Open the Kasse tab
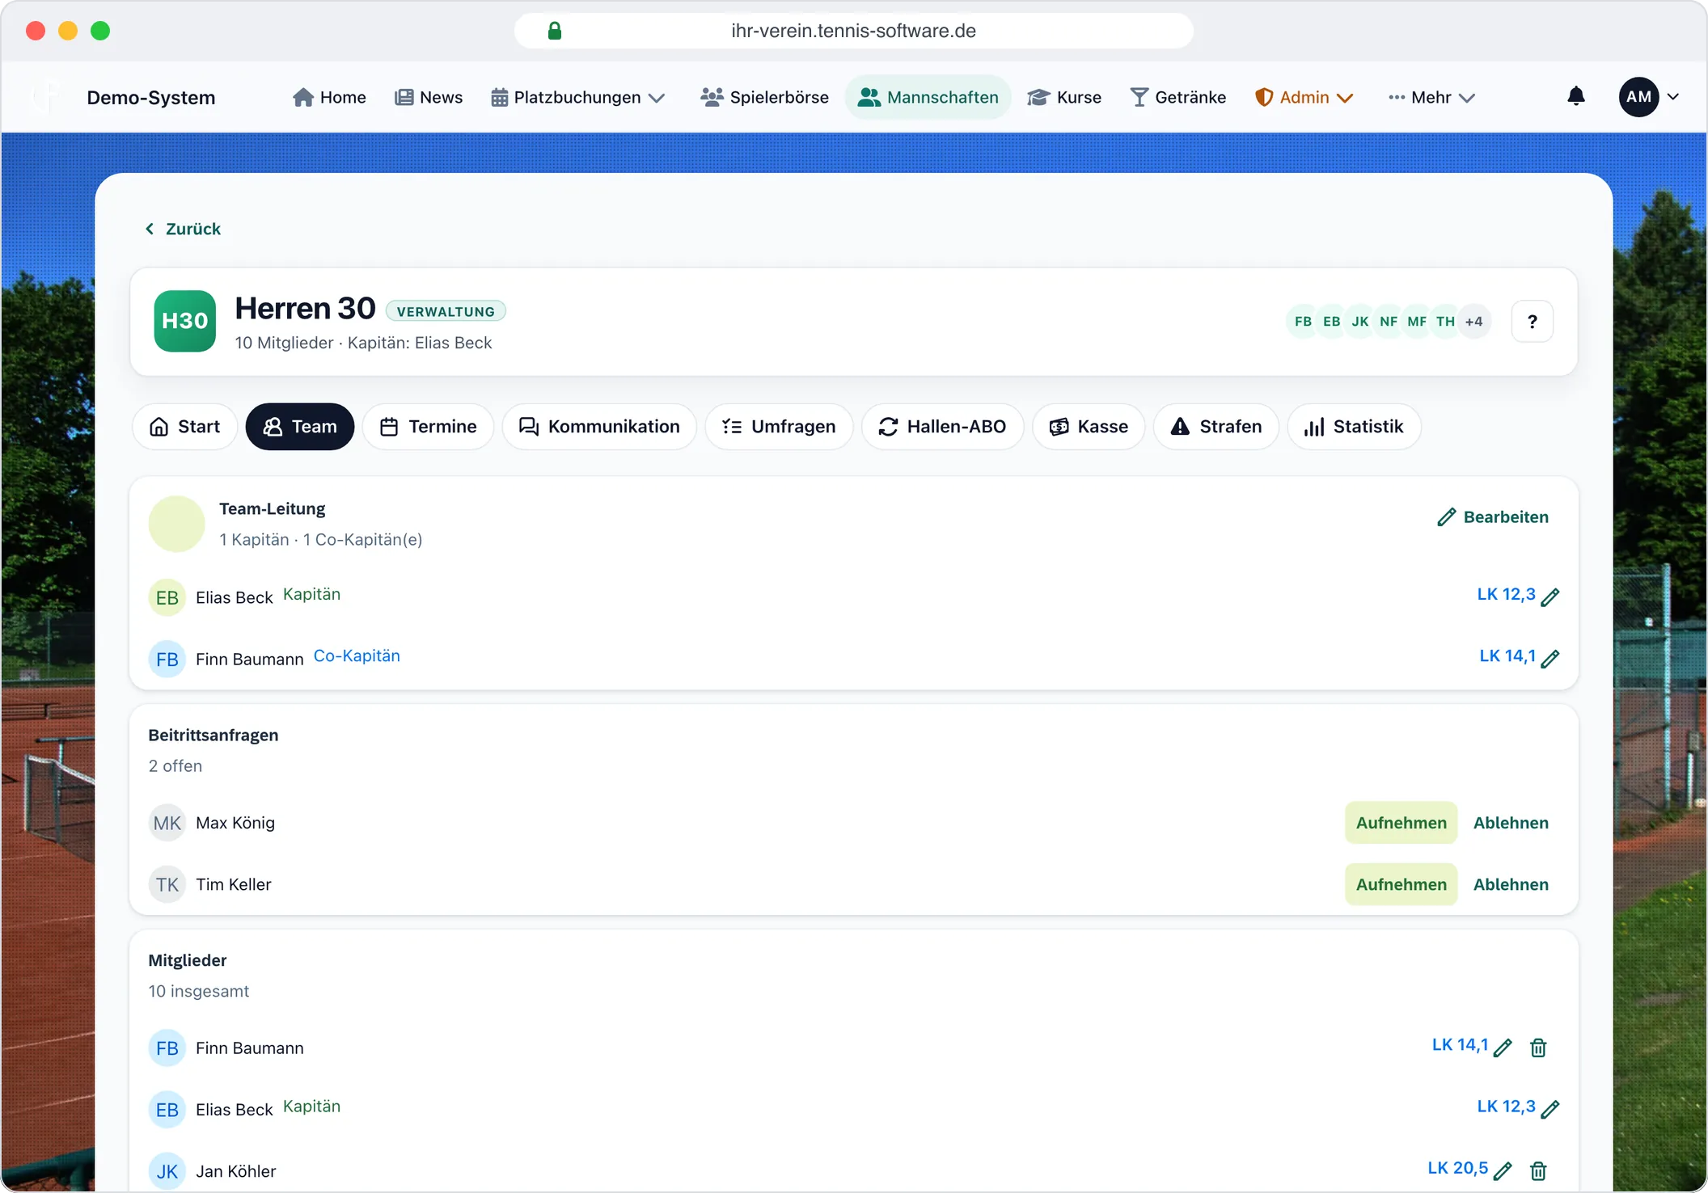This screenshot has width=1708, height=1193. point(1089,427)
